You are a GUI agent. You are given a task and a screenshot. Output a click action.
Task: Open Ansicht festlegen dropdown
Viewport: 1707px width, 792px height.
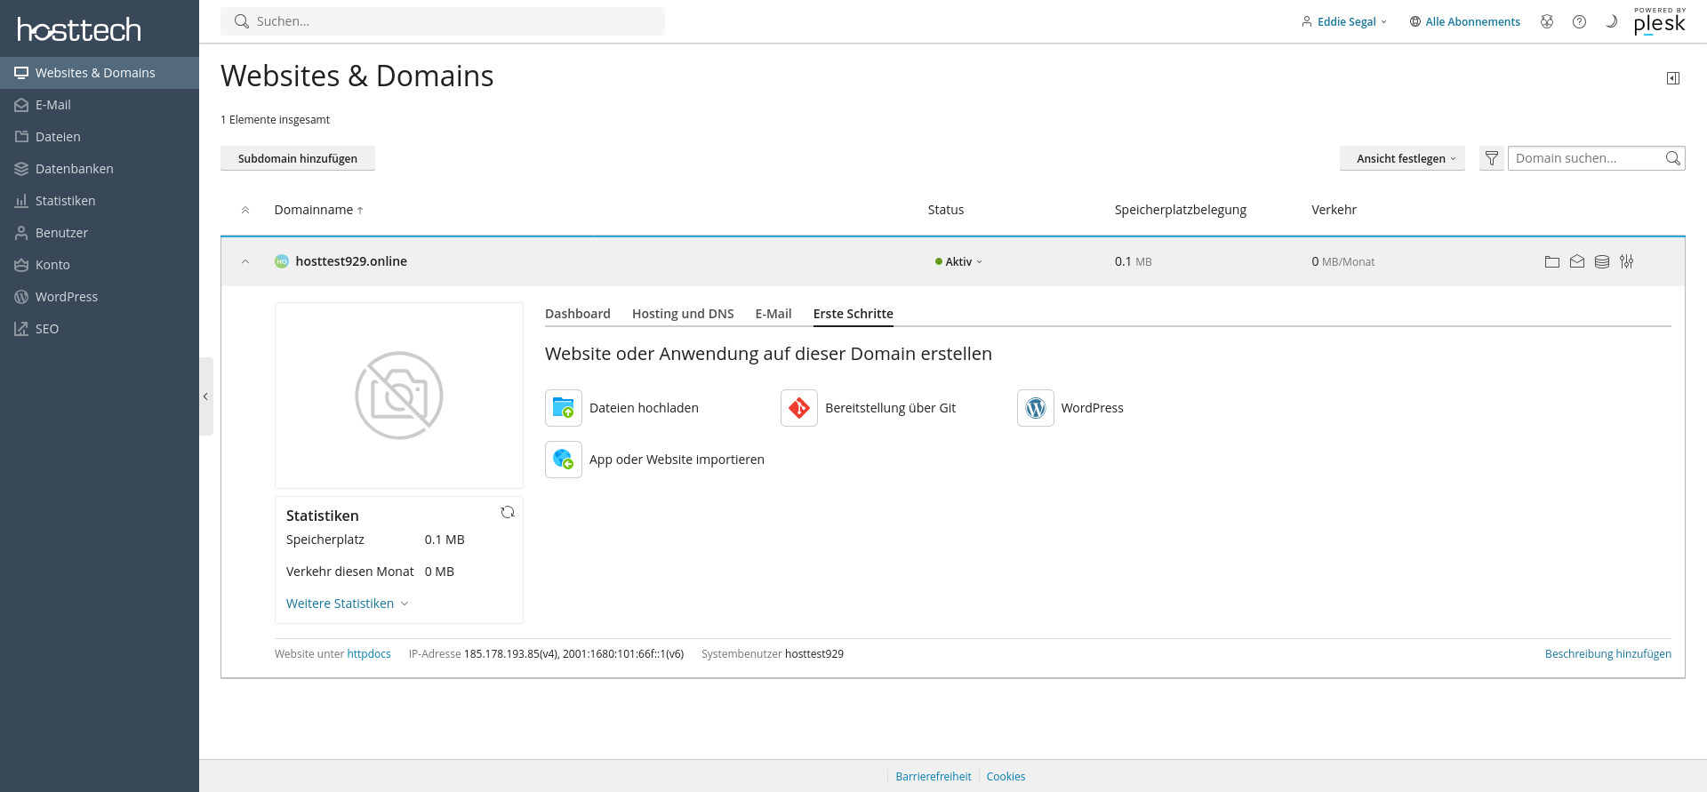(1402, 158)
